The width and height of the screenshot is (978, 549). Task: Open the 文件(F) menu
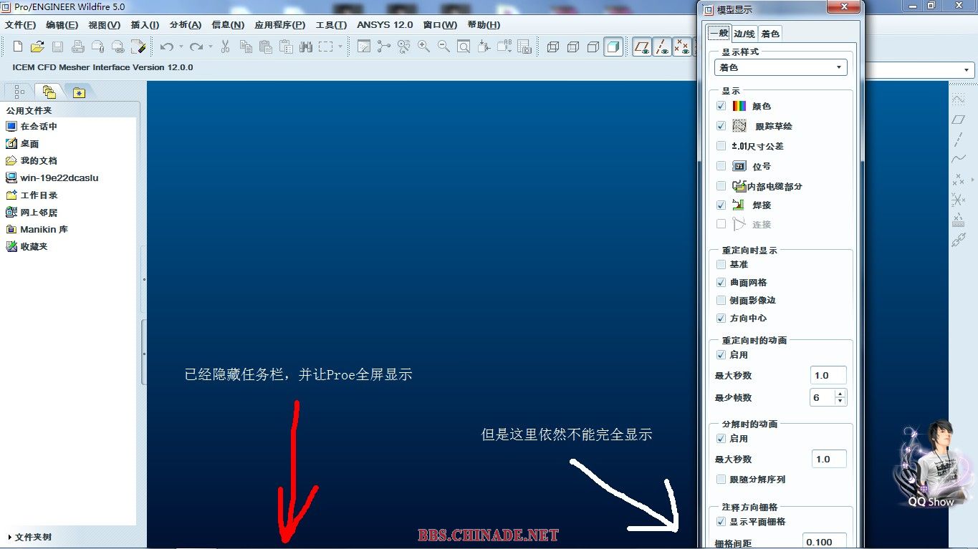pyautogui.click(x=20, y=24)
